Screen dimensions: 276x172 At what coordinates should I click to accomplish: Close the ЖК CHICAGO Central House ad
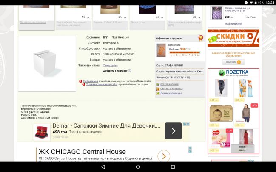(x=190, y=150)
